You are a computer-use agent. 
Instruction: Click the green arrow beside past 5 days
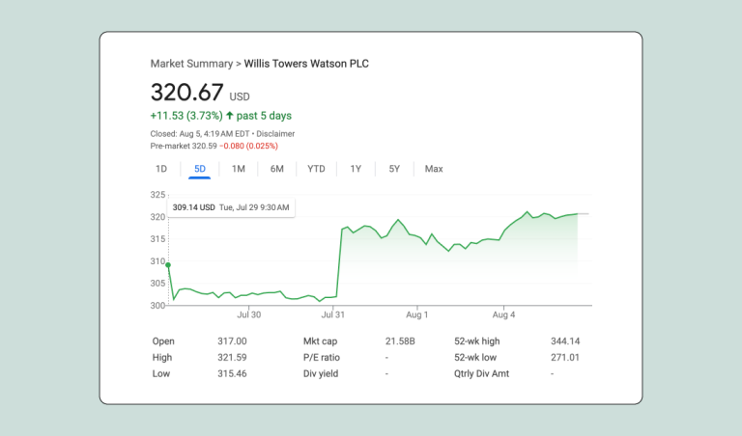230,115
